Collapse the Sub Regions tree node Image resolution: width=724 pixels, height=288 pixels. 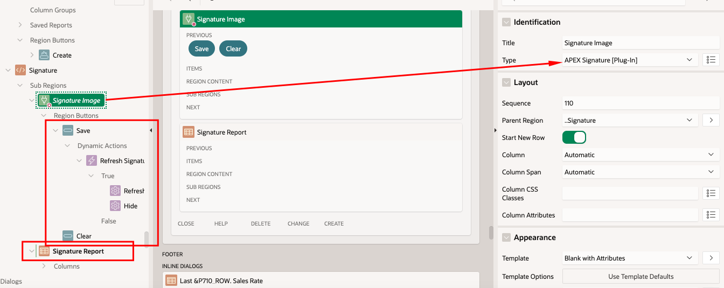point(20,85)
